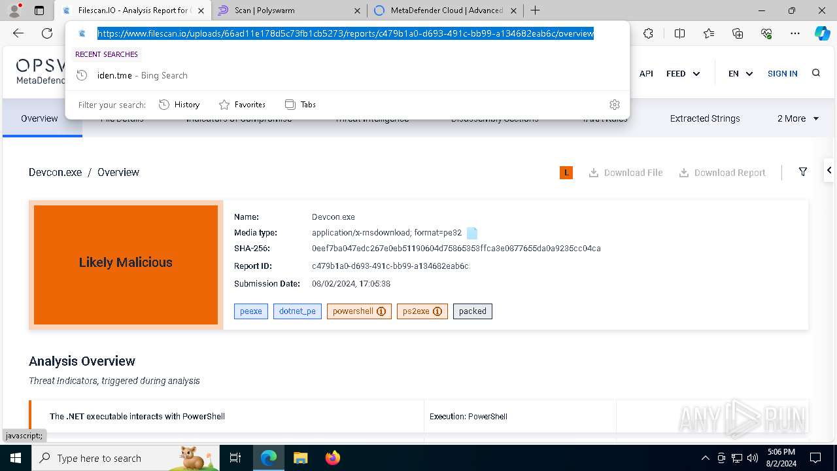The width and height of the screenshot is (837, 471).
Task: Show hidden tray icons chevron
Action: coord(705,458)
